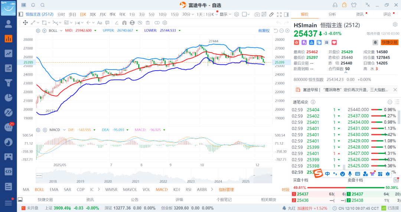The image size is (401, 212).
Task: Select the KDJ indicator tab
Action: point(176,189)
